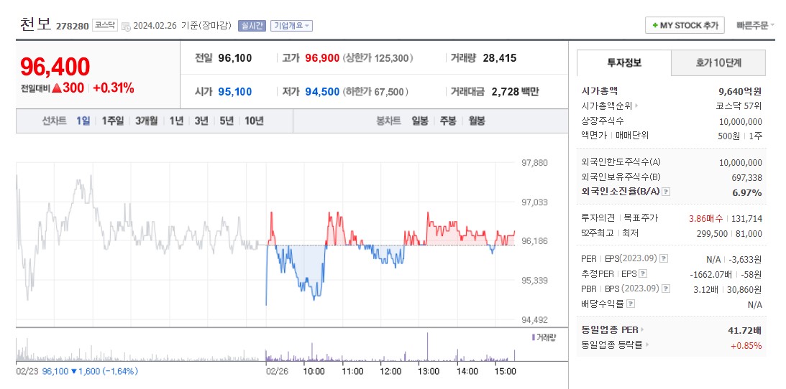Click the 3.86매수 investment opinion value
Image resolution: width=786 pixels, height=389 pixels.
[705, 218]
